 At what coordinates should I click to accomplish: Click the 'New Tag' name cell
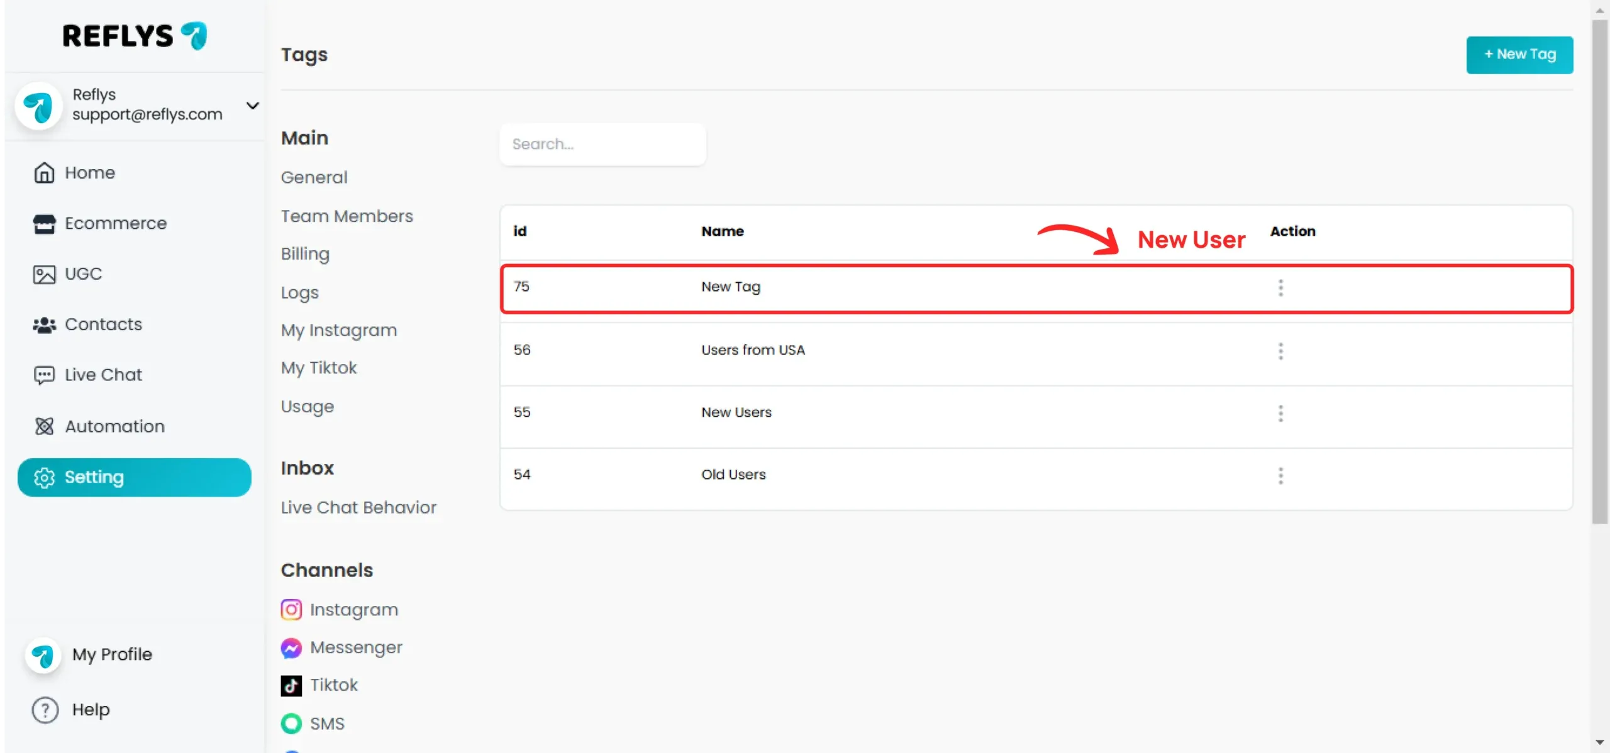coord(731,287)
